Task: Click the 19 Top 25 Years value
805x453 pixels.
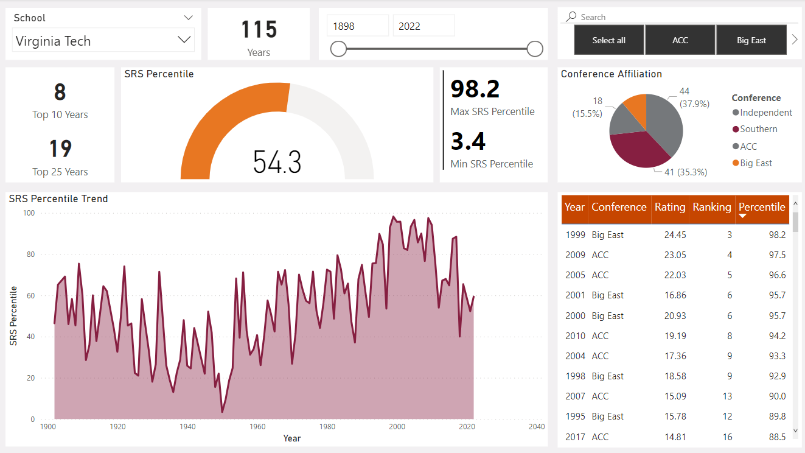Action: click(x=60, y=149)
